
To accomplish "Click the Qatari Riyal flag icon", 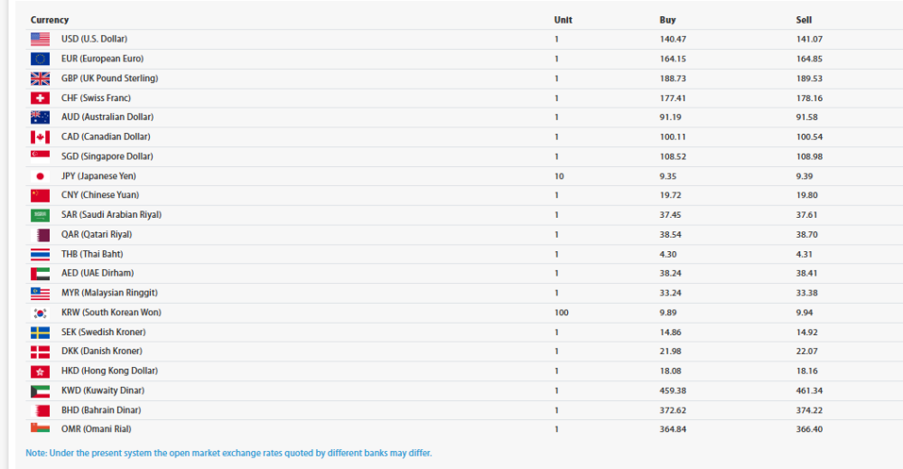I will point(40,234).
